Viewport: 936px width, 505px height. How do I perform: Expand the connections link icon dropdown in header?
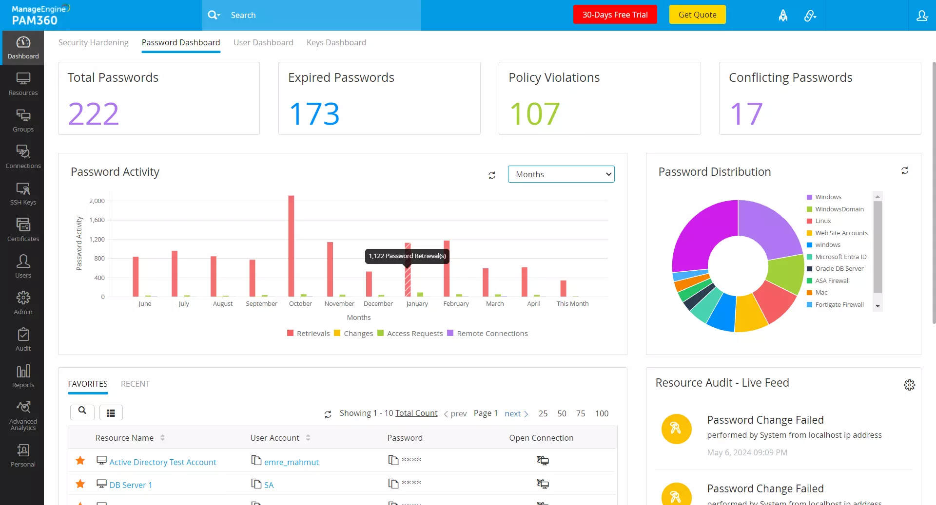[x=810, y=15]
